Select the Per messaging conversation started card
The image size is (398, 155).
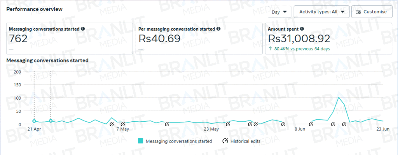(199, 38)
